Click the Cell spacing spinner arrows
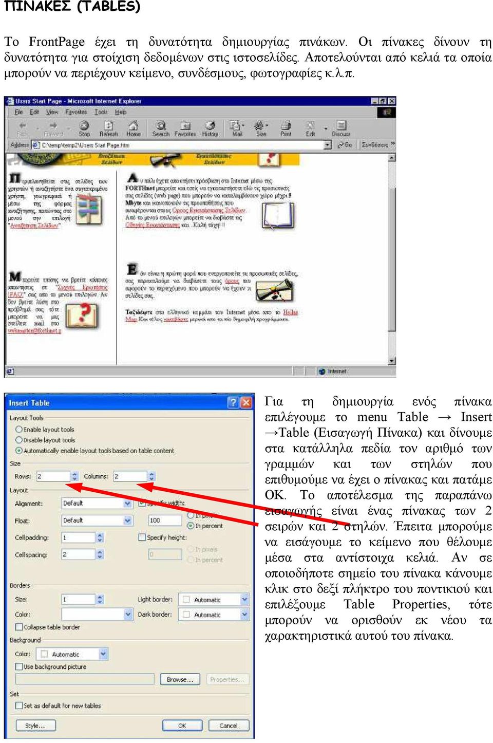 (x=100, y=554)
